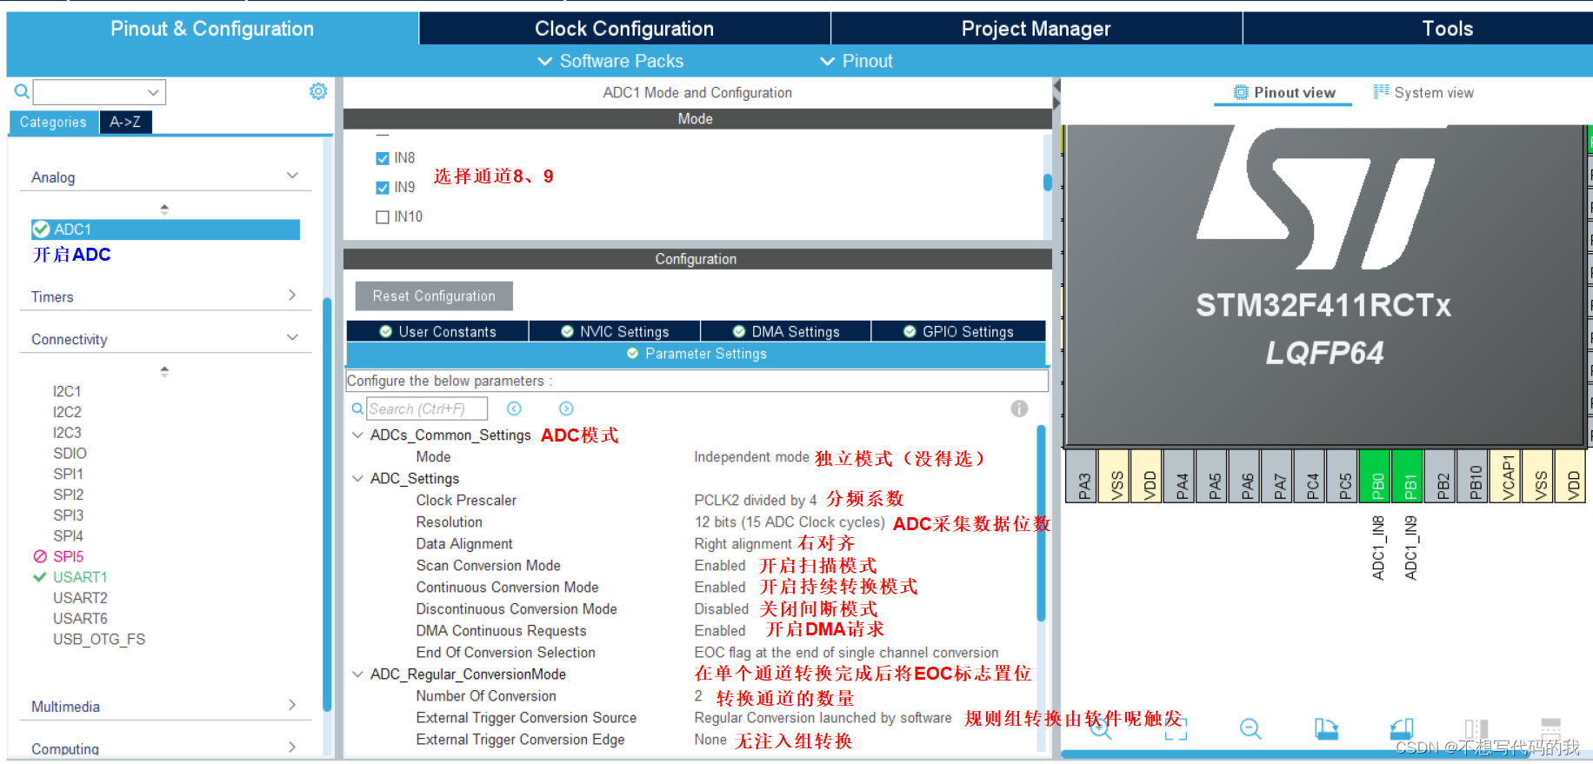Rotate chip counter-clockwise
The width and height of the screenshot is (1593, 764).
(x=1401, y=728)
